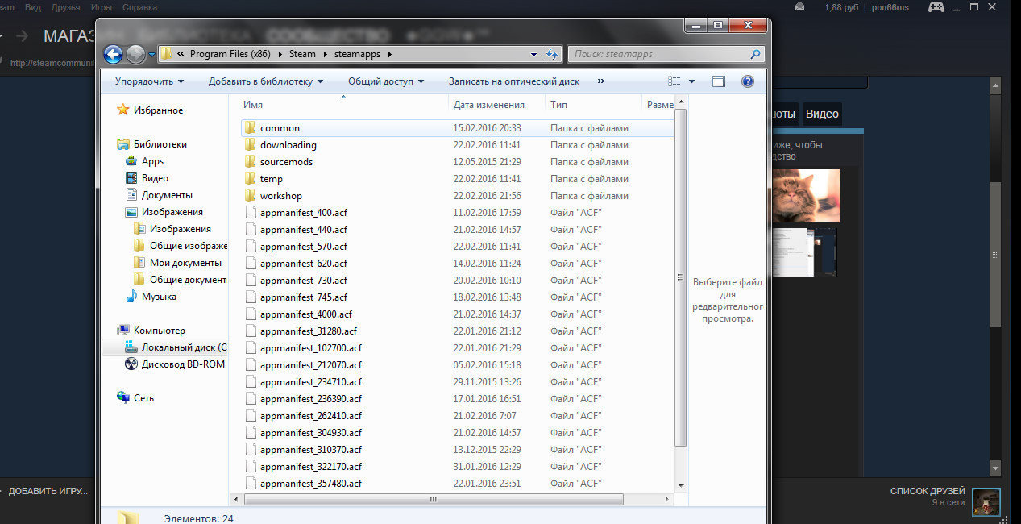Open Explorer help question mark icon
Image resolution: width=1021 pixels, height=524 pixels.
coord(747,81)
